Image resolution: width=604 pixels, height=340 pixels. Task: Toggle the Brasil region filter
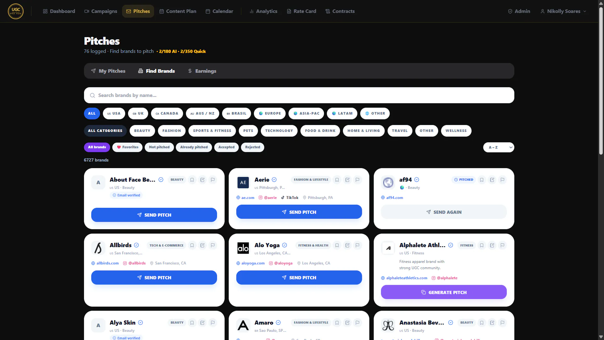tap(237, 114)
